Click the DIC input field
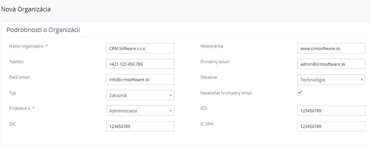Screen dimensions: 371x146 pyautogui.click(x=140, y=126)
